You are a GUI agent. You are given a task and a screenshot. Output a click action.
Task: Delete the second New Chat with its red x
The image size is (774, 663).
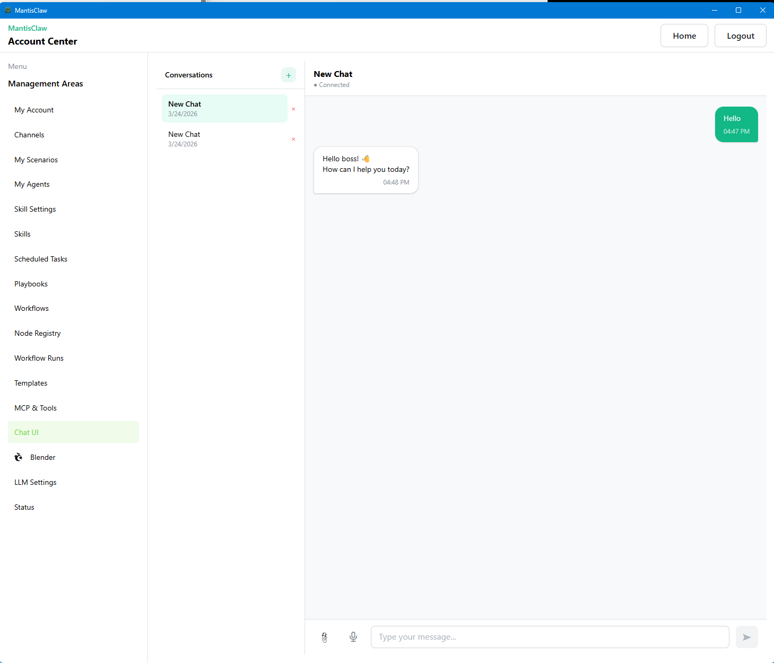[x=293, y=139]
